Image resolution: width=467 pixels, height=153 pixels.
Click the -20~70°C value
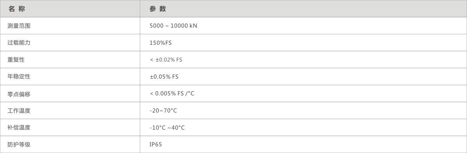tap(163, 111)
